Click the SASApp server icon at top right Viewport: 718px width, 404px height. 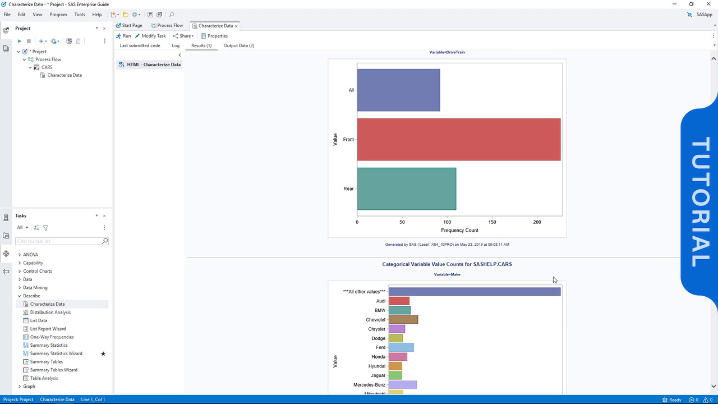point(689,15)
